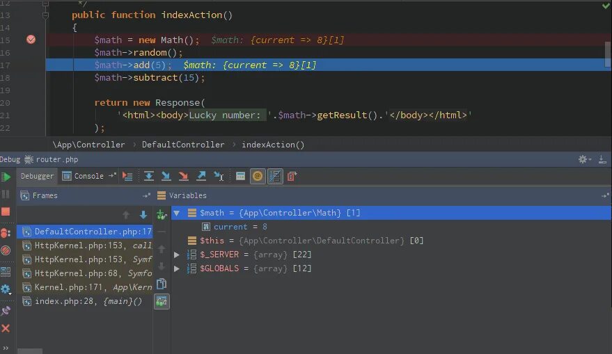Click the Step Over icon
612x354 pixels.
[148, 176]
